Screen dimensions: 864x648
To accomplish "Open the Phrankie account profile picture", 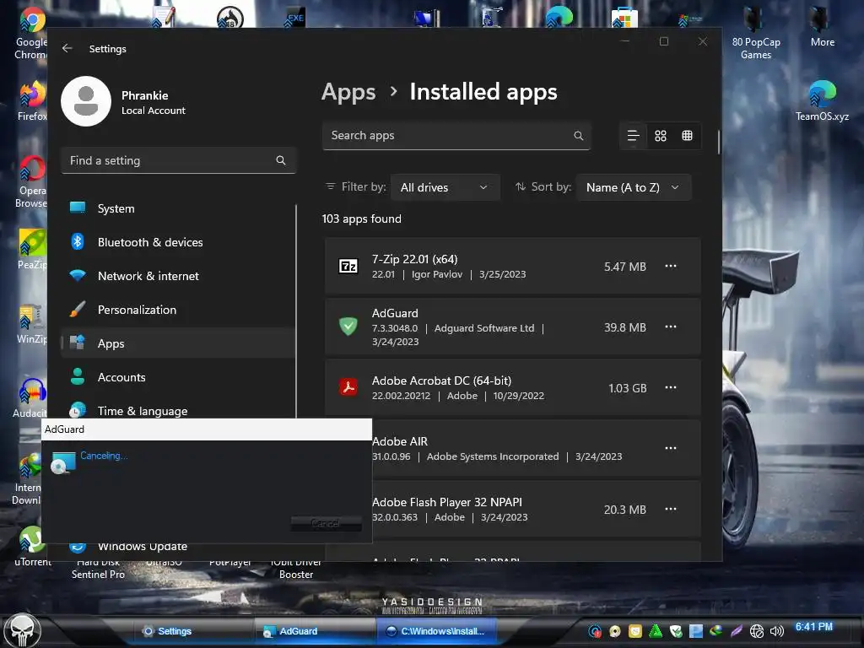I will 86,101.
